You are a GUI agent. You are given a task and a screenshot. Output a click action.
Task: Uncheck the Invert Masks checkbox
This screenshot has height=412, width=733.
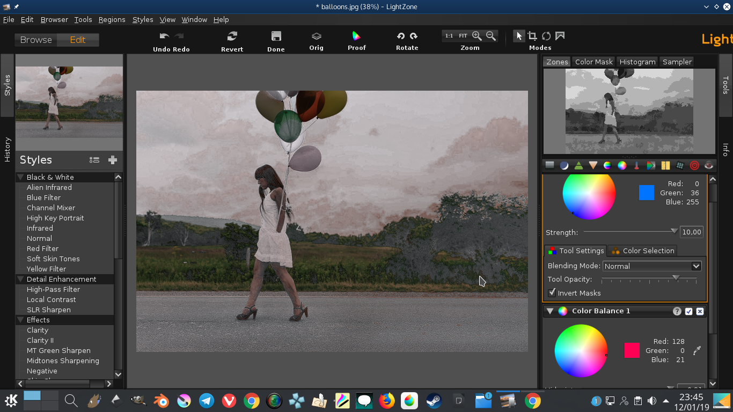[x=552, y=292]
